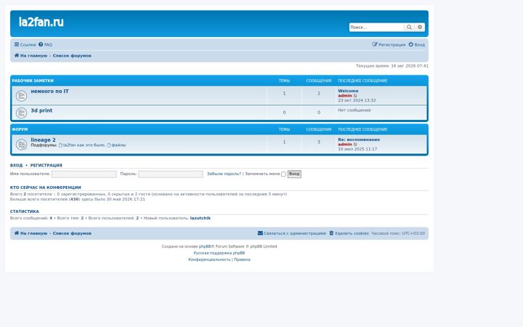Open the немного по IT forum
Screen dimensions: 523x327
(x=49, y=91)
